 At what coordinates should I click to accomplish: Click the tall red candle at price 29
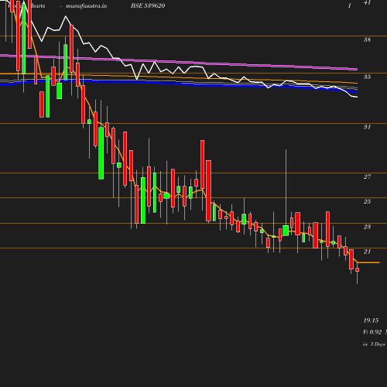point(203,165)
